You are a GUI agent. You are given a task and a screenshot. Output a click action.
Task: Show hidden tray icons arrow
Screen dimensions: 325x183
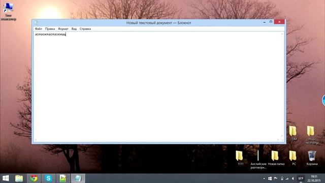[x=264, y=178]
